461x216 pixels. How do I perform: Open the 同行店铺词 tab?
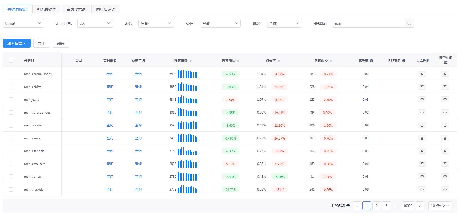(106, 9)
